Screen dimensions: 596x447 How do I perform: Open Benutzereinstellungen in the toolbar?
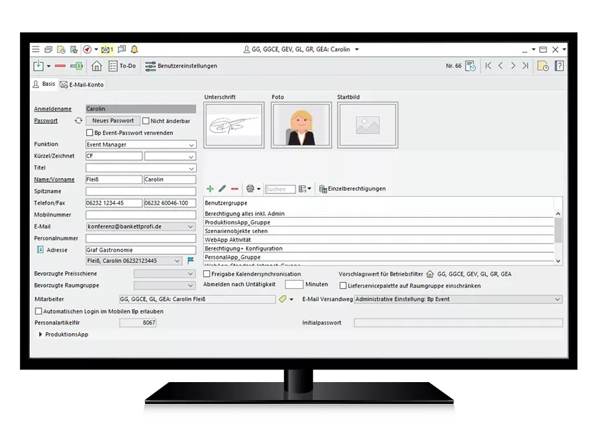(x=181, y=66)
